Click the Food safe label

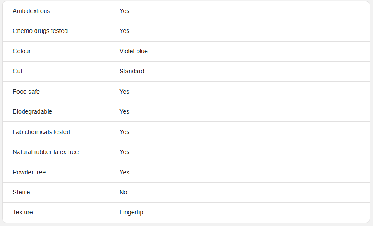(26, 92)
